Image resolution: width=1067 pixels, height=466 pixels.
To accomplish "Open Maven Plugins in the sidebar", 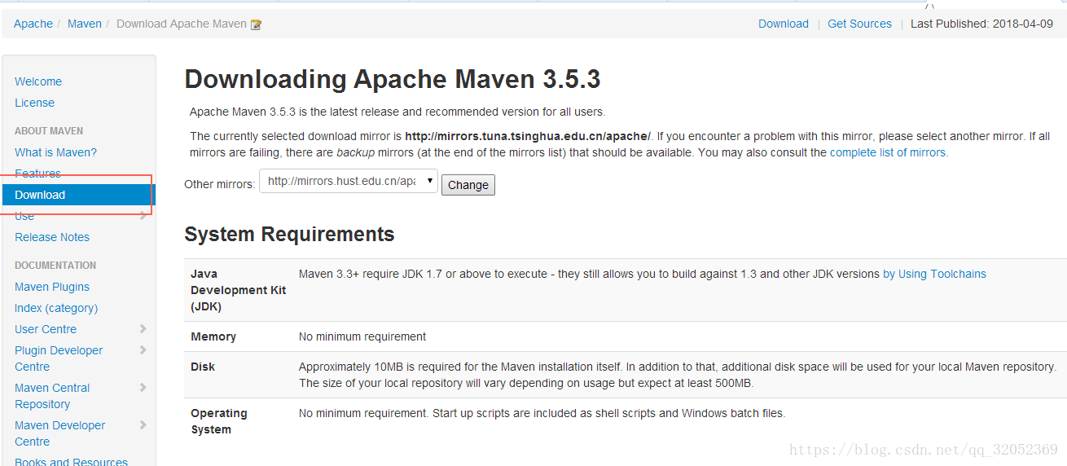I will (x=52, y=287).
